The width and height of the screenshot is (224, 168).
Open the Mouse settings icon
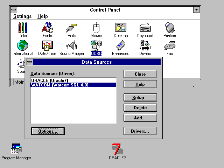coord(96,28)
